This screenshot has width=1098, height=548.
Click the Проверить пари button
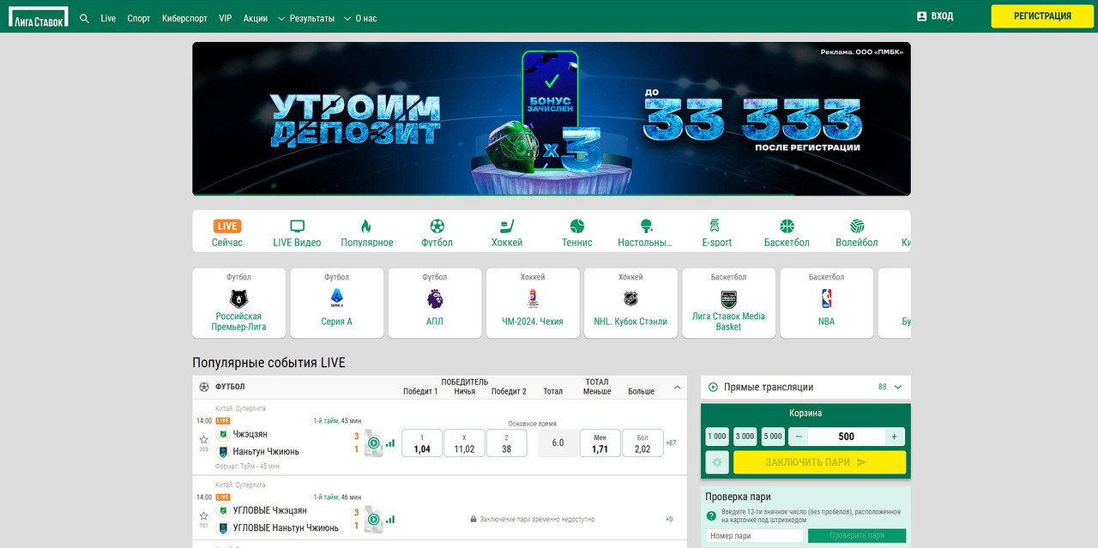[857, 536]
